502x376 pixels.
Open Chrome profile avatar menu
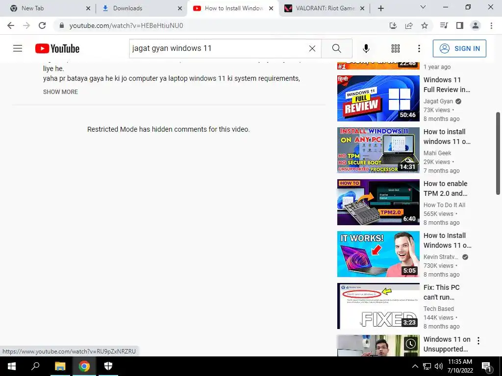pyautogui.click(x=476, y=25)
